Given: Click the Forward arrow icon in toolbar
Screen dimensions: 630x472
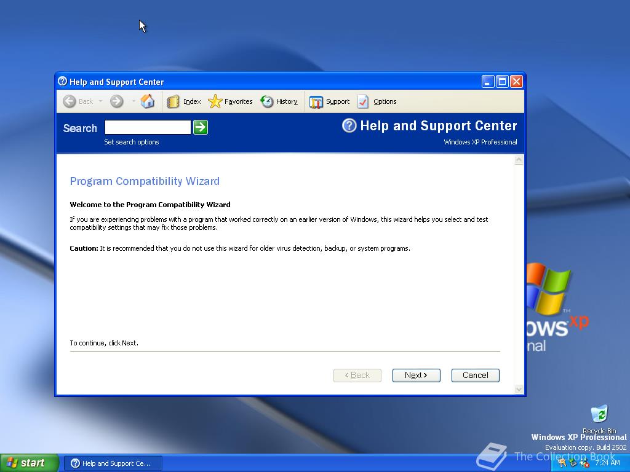Looking at the screenshot, I should [116, 101].
